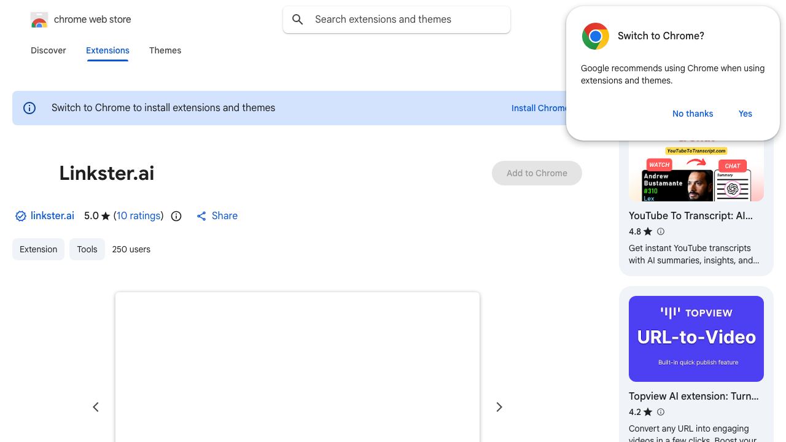786x442 pixels.
Task: Open the 10 ratings link
Action: point(139,216)
